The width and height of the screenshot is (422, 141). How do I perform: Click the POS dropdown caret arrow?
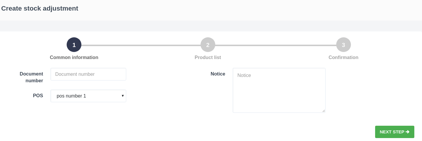pyautogui.click(x=123, y=96)
